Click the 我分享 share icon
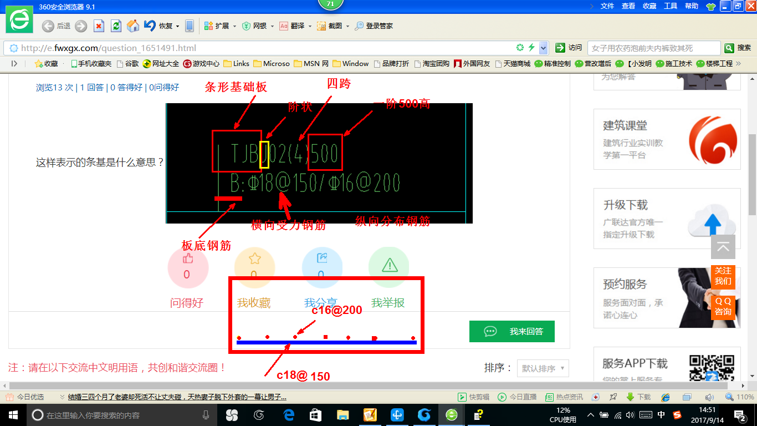757x426 pixels. pyautogui.click(x=322, y=258)
